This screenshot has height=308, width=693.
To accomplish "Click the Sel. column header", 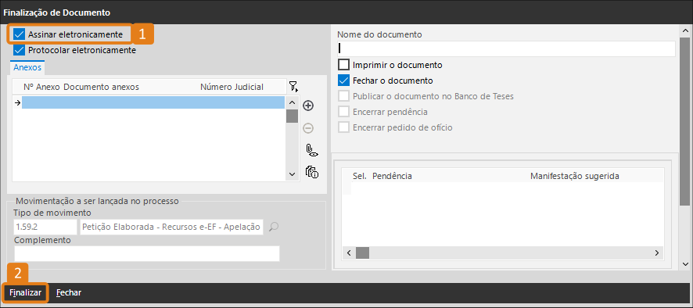I will pos(360,176).
